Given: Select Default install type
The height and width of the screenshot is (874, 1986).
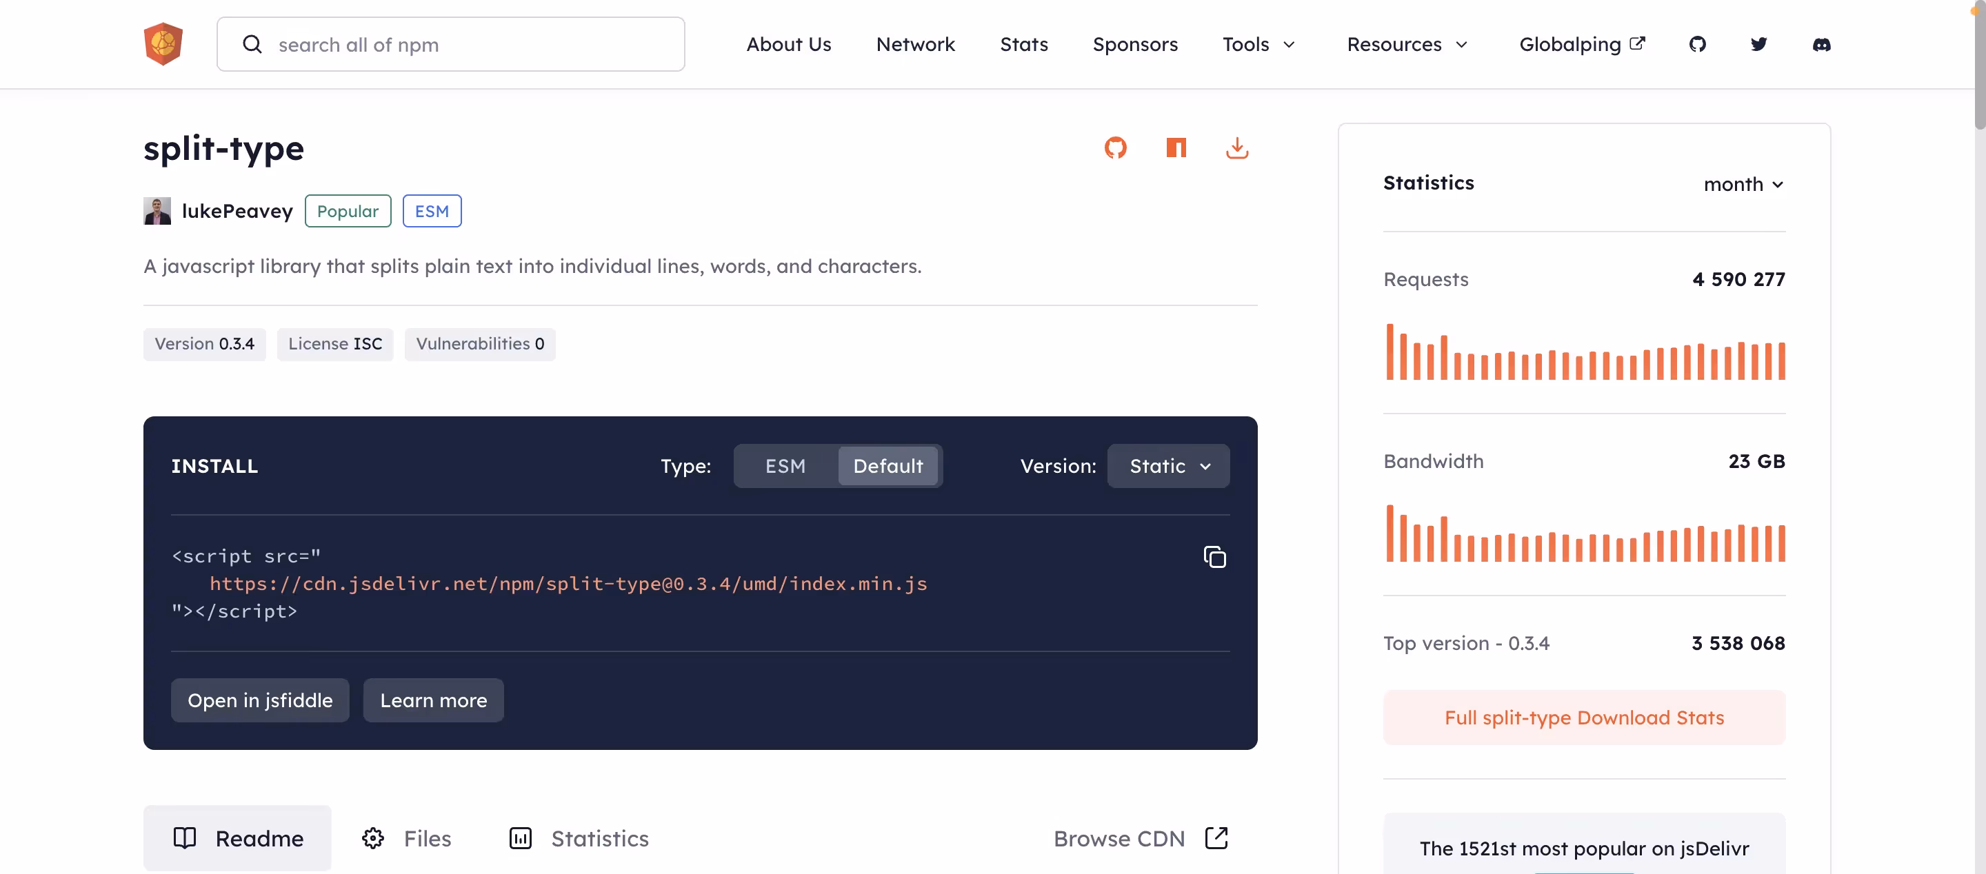Looking at the screenshot, I should point(888,465).
